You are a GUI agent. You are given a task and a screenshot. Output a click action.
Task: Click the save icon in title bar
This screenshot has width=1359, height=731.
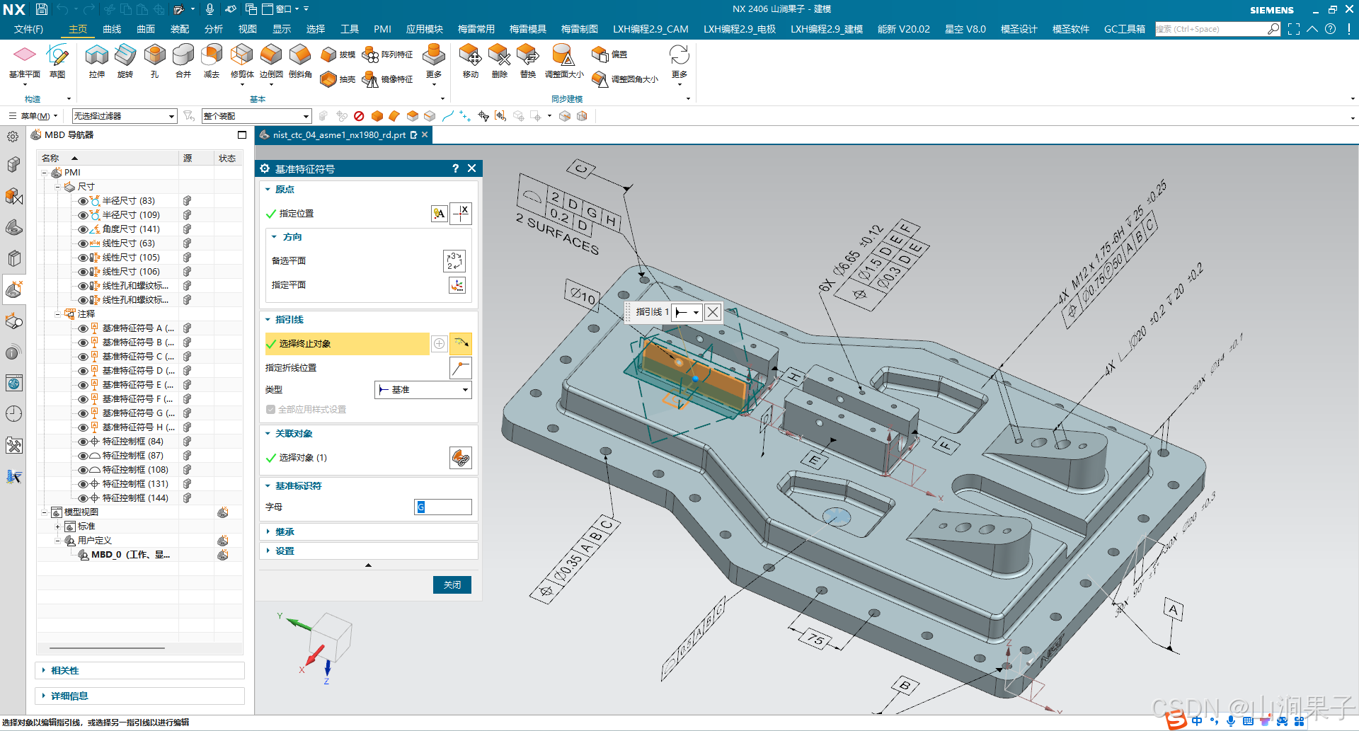[42, 9]
